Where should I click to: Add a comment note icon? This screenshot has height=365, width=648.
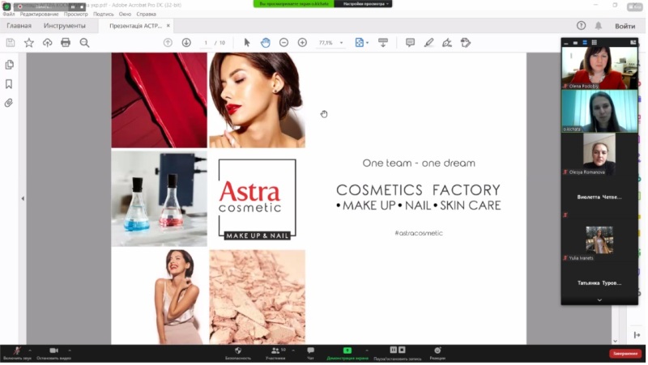[x=410, y=43]
